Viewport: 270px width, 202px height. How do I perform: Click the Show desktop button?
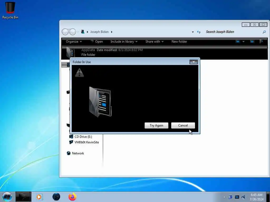[268, 197]
